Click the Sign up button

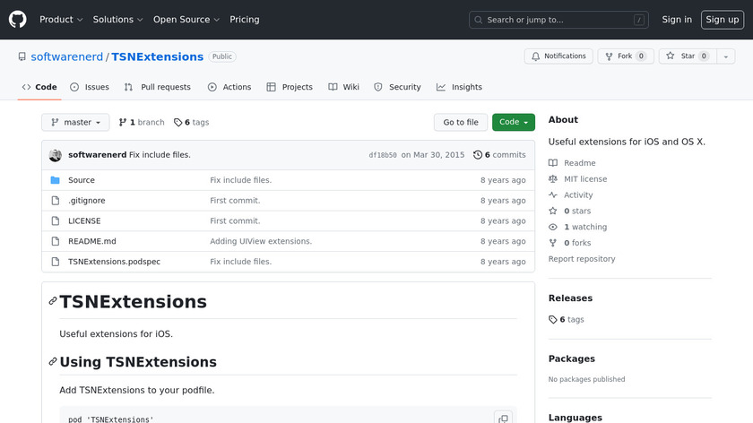[x=721, y=20]
